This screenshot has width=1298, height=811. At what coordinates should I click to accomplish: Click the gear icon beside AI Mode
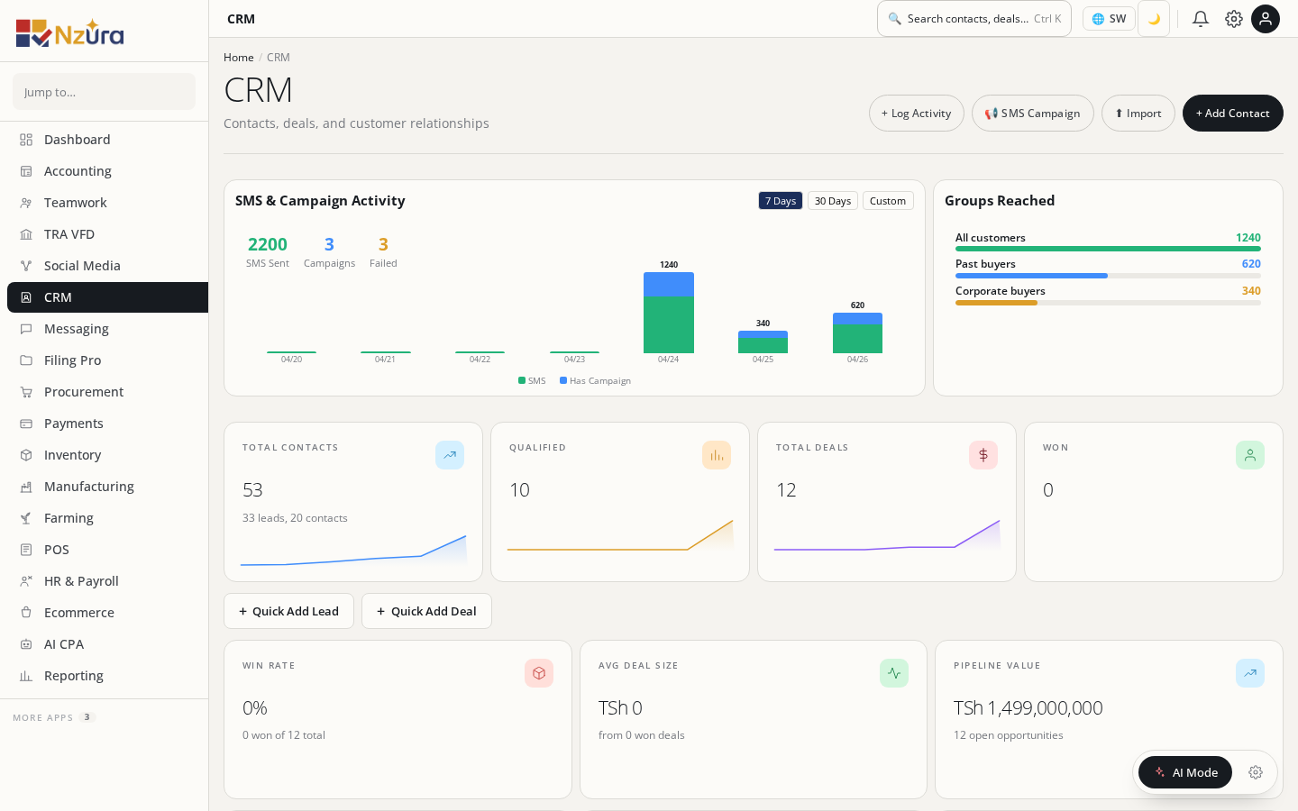(x=1256, y=772)
